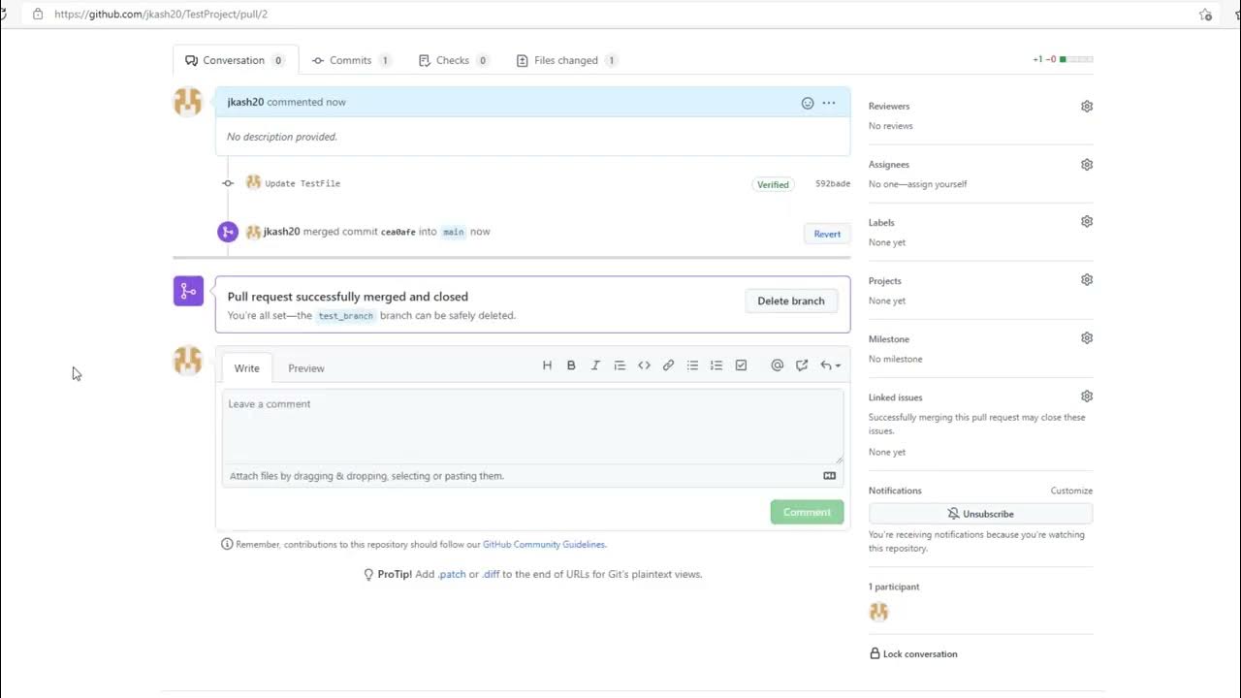Click into the Leave a comment field
Viewport: 1241px width, 698px height.
click(x=531, y=427)
